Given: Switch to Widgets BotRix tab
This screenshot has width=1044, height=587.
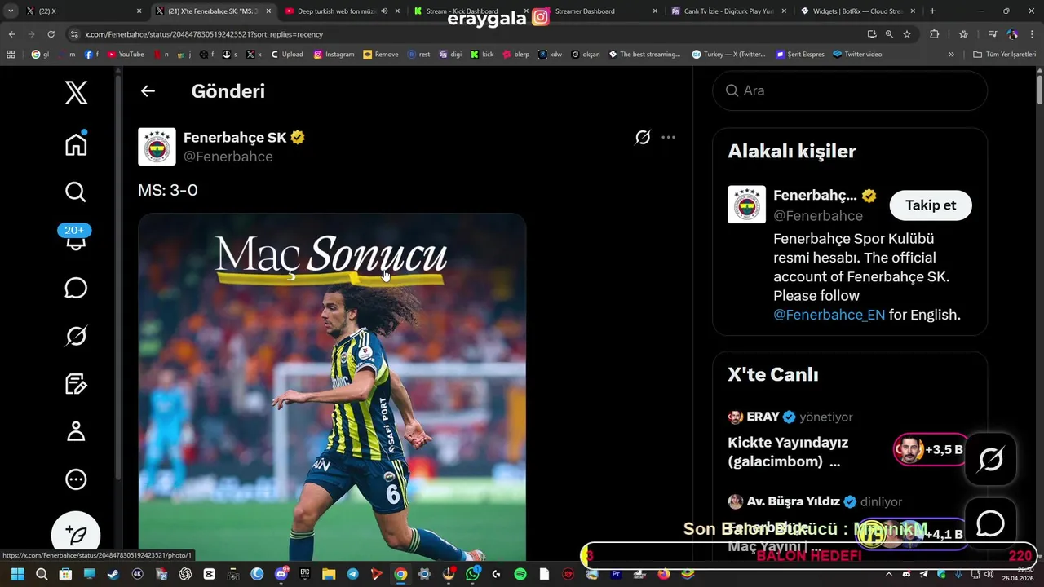Looking at the screenshot, I should [x=856, y=11].
